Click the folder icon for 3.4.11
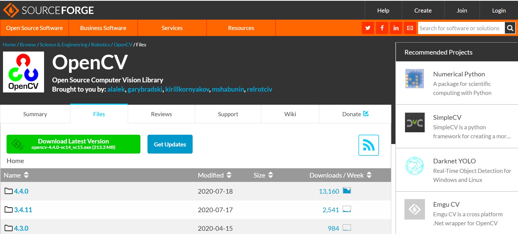Image resolution: width=518 pixels, height=234 pixels. pyautogui.click(x=8, y=209)
